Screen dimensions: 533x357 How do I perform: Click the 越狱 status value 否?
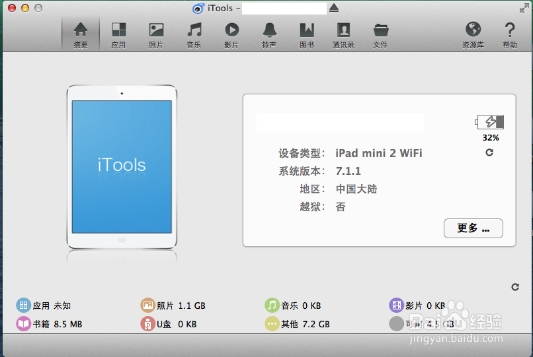[341, 207]
